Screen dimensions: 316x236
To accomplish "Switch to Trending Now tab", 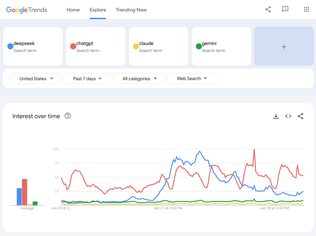I will point(131,10).
